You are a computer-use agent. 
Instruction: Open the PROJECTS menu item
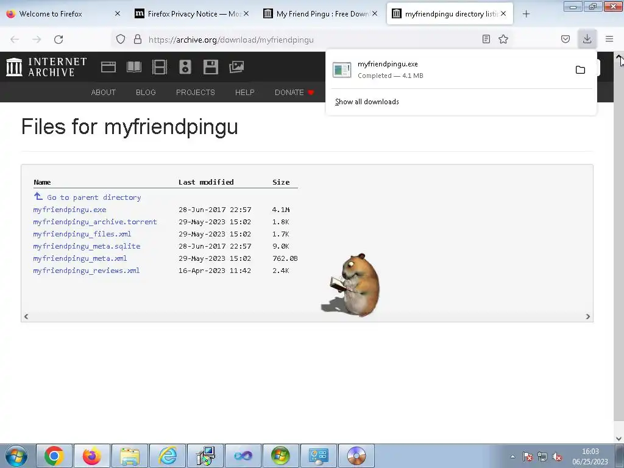(196, 93)
